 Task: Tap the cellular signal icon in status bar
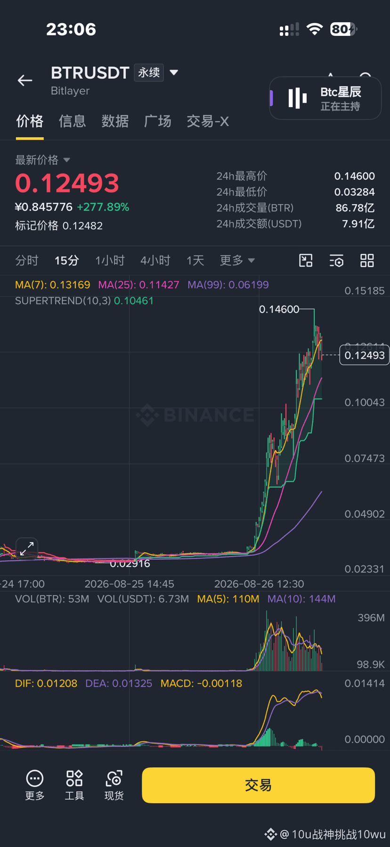(x=289, y=29)
